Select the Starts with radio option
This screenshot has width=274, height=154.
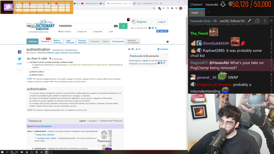coord(77,32)
